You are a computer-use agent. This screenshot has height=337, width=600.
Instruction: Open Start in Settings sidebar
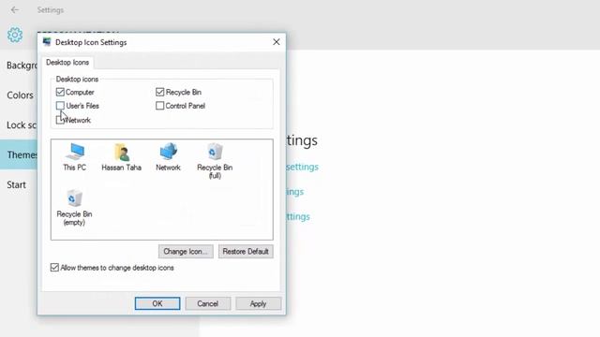[x=17, y=185]
